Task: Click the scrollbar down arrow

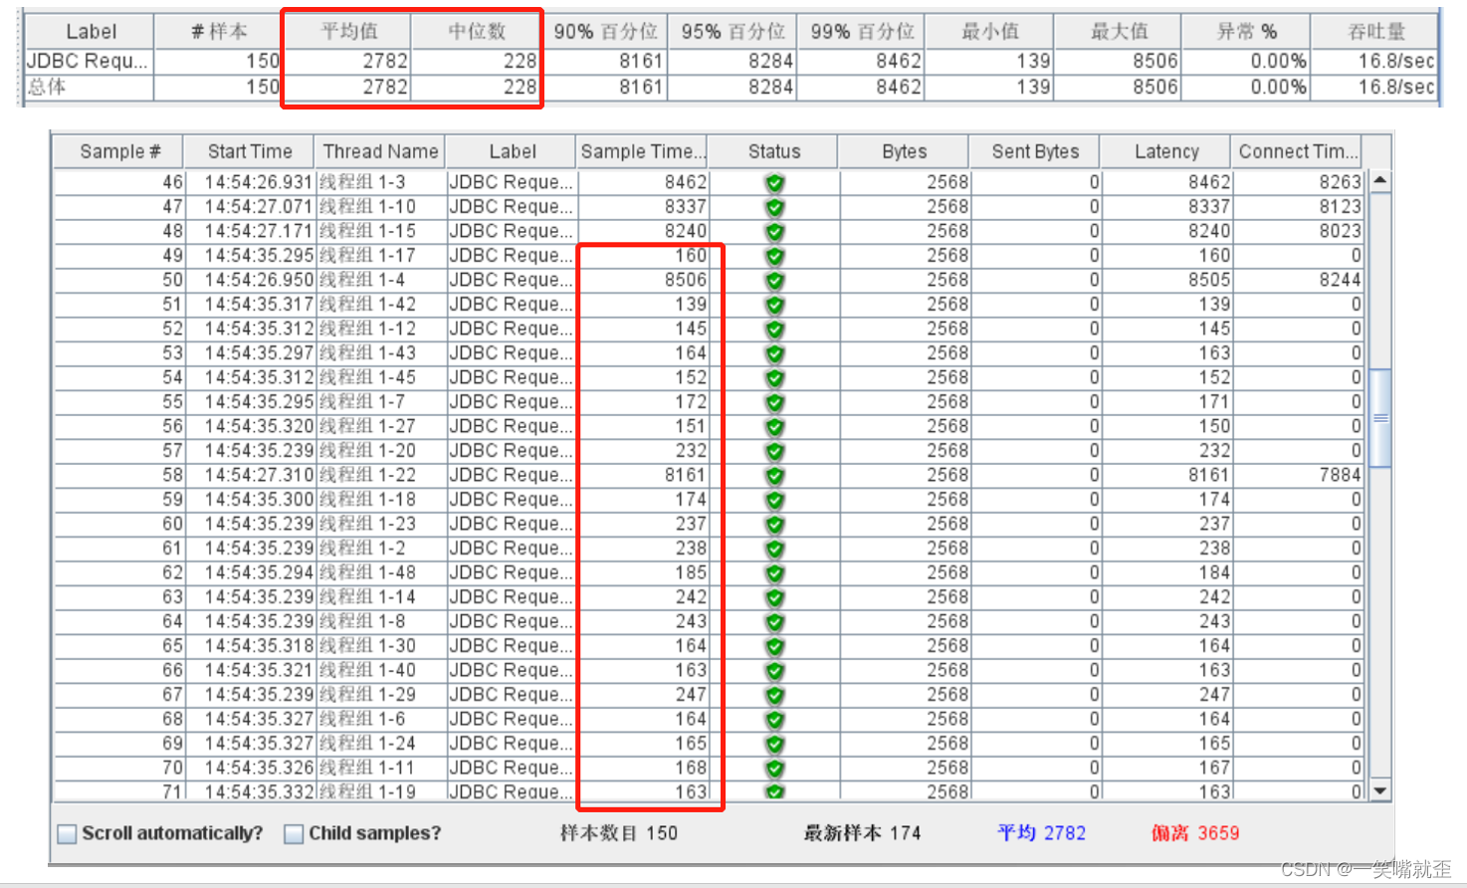Action: pos(1380,791)
